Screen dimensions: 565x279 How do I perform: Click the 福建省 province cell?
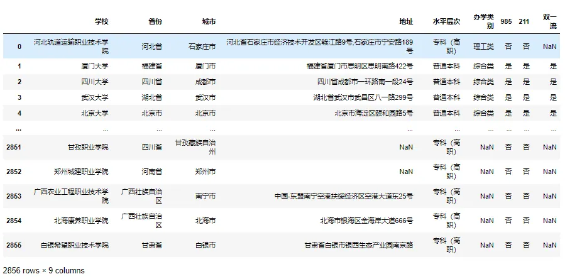pos(151,67)
